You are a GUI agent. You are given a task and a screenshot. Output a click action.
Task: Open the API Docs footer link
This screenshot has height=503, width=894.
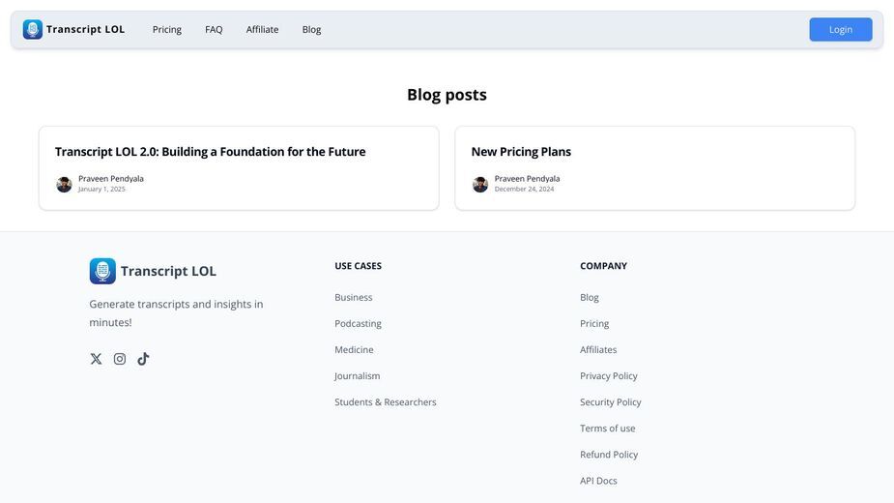point(598,481)
